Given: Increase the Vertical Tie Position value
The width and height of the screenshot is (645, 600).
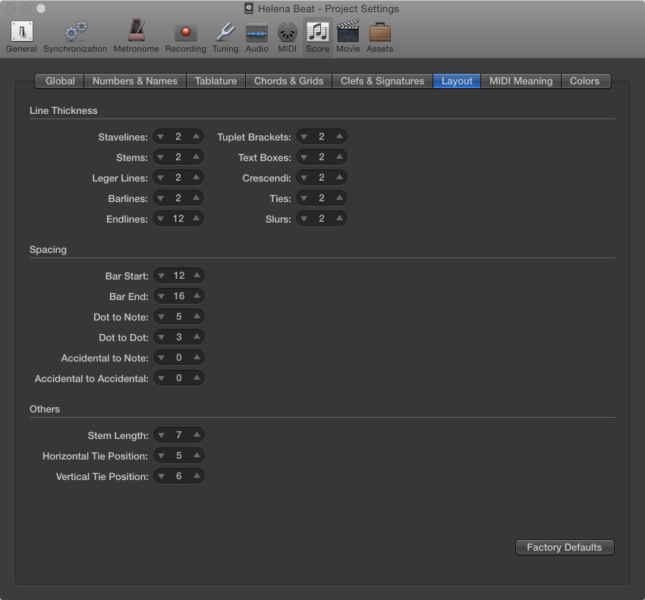Looking at the screenshot, I should [196, 475].
